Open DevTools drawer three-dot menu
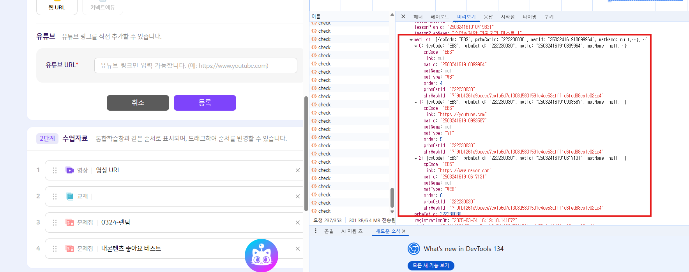The height and width of the screenshot is (272, 689). (x=316, y=231)
